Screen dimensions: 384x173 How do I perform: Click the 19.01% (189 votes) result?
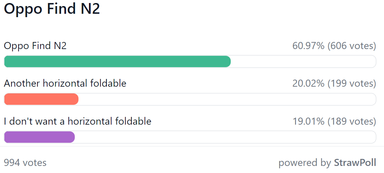[x=334, y=121]
